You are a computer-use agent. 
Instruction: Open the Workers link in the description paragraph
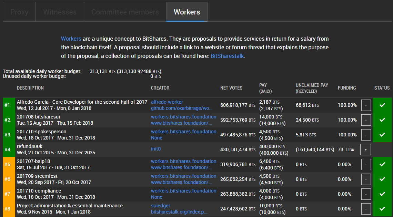click(71, 39)
